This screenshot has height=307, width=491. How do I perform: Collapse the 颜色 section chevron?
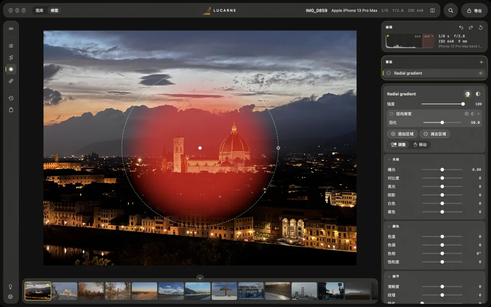pos(389,226)
